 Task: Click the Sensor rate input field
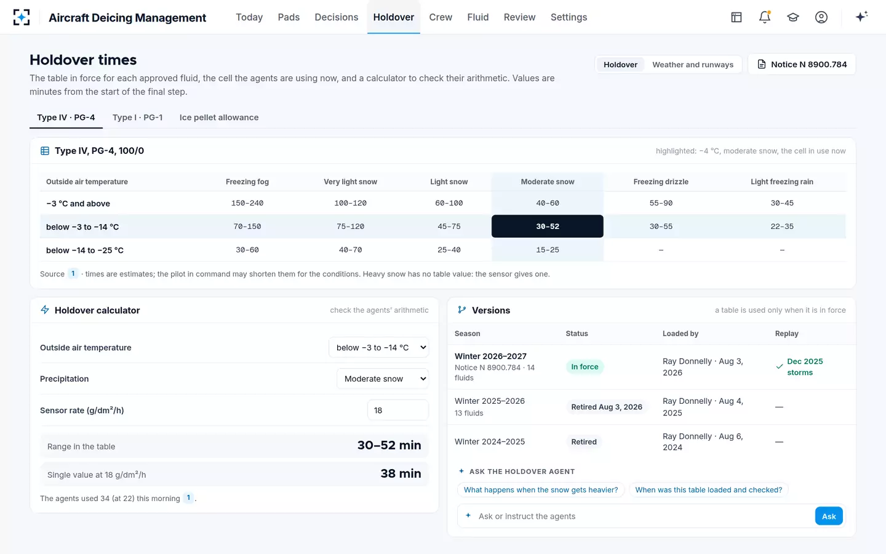click(397, 410)
